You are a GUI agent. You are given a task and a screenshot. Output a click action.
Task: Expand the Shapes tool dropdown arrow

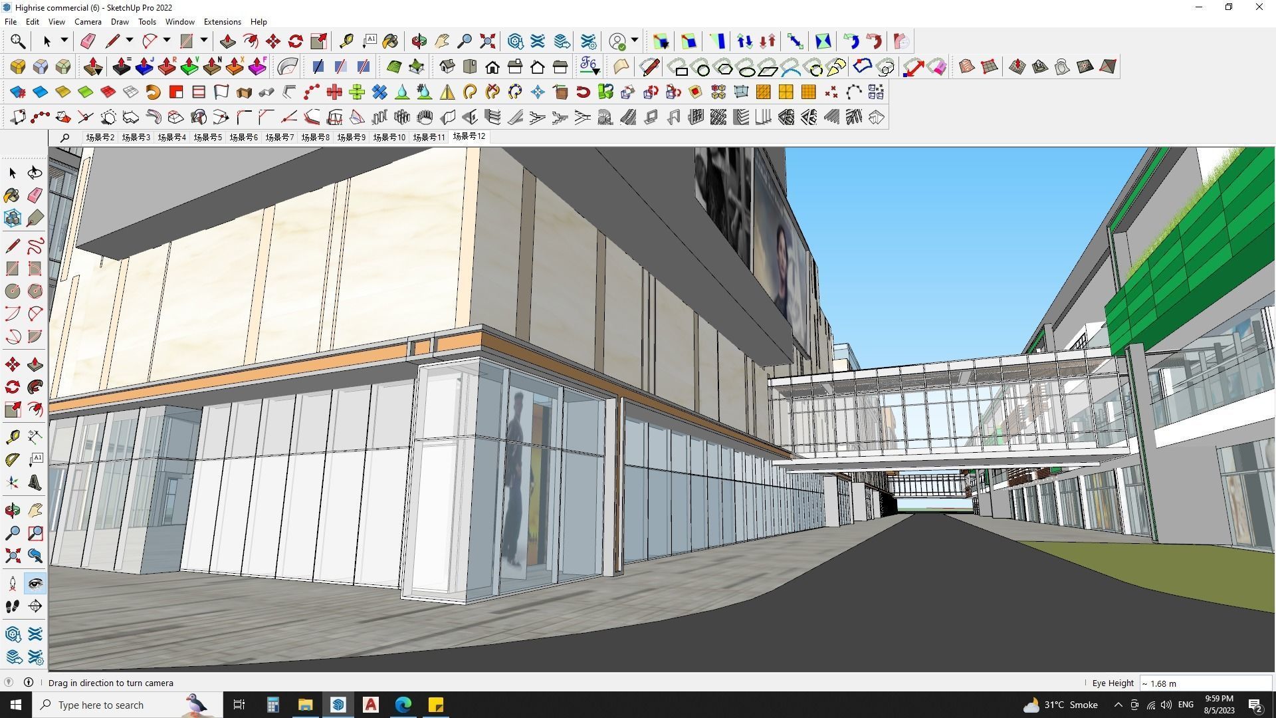[x=204, y=41]
